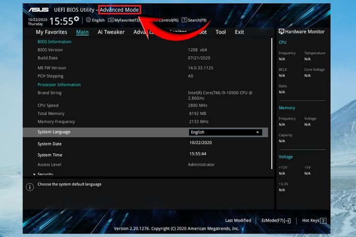This screenshot has height=237, width=356.
Task: Select the System Language row
Action: click(x=145, y=132)
